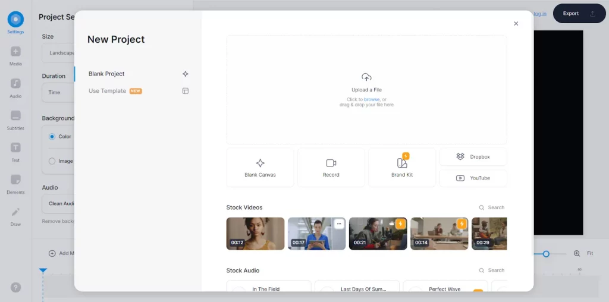Import a video from YouTube
Image resolution: width=609 pixels, height=302 pixels.
point(473,178)
